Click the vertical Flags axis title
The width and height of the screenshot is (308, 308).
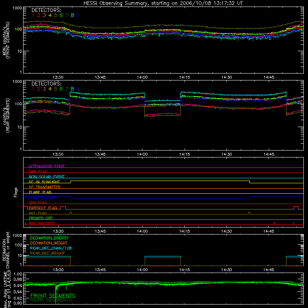16,192
